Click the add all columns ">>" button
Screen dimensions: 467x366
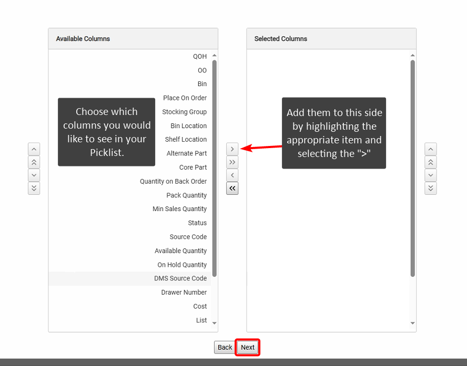(x=232, y=162)
